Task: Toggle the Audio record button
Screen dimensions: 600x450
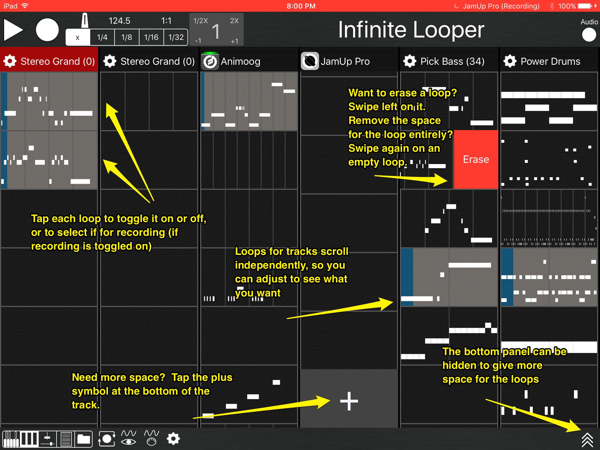Action: coord(589,35)
